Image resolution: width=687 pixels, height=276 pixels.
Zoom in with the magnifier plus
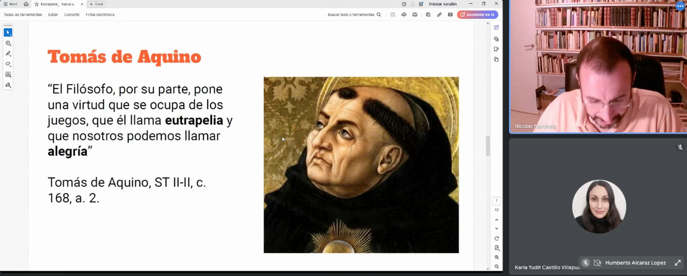point(496,258)
